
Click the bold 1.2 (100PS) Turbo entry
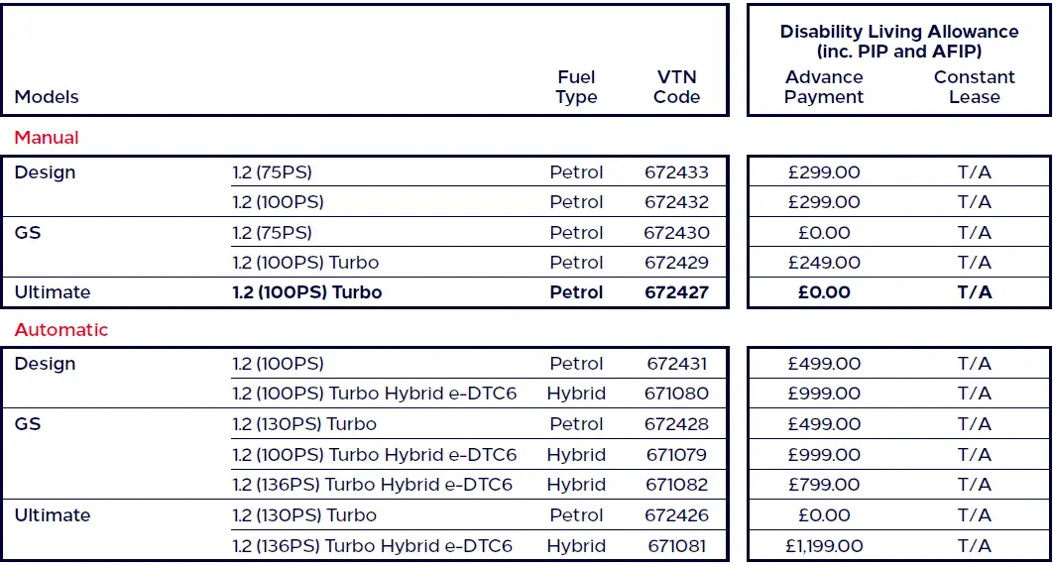pyautogui.click(x=307, y=292)
